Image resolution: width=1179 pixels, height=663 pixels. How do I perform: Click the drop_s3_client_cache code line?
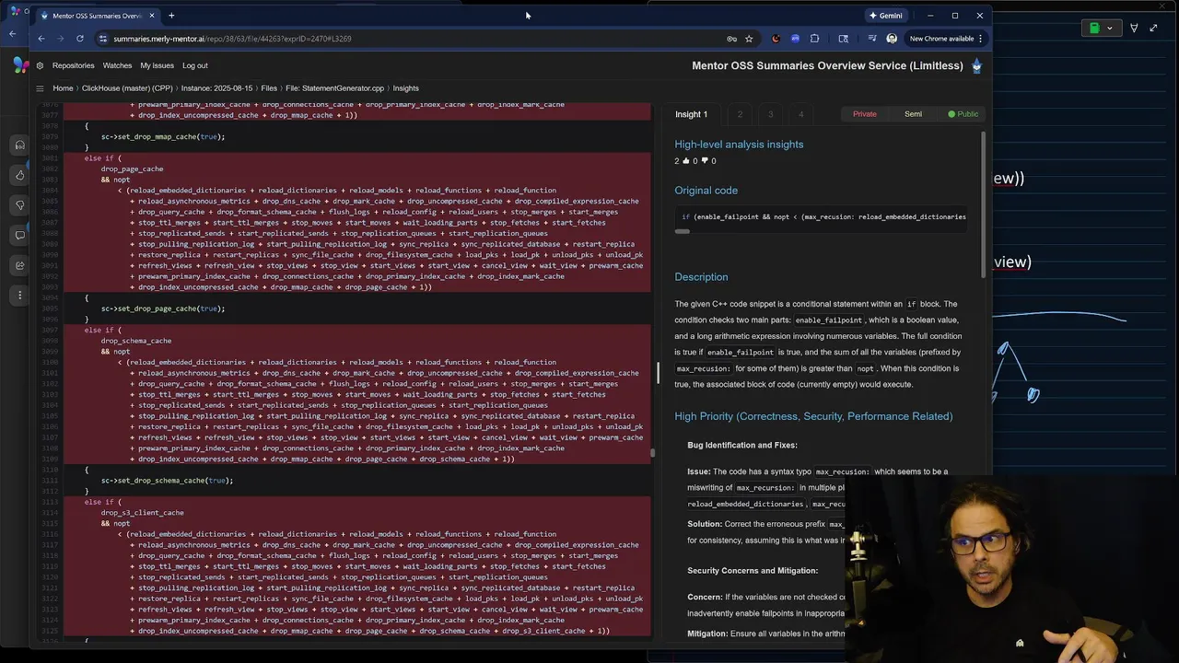[142, 513]
